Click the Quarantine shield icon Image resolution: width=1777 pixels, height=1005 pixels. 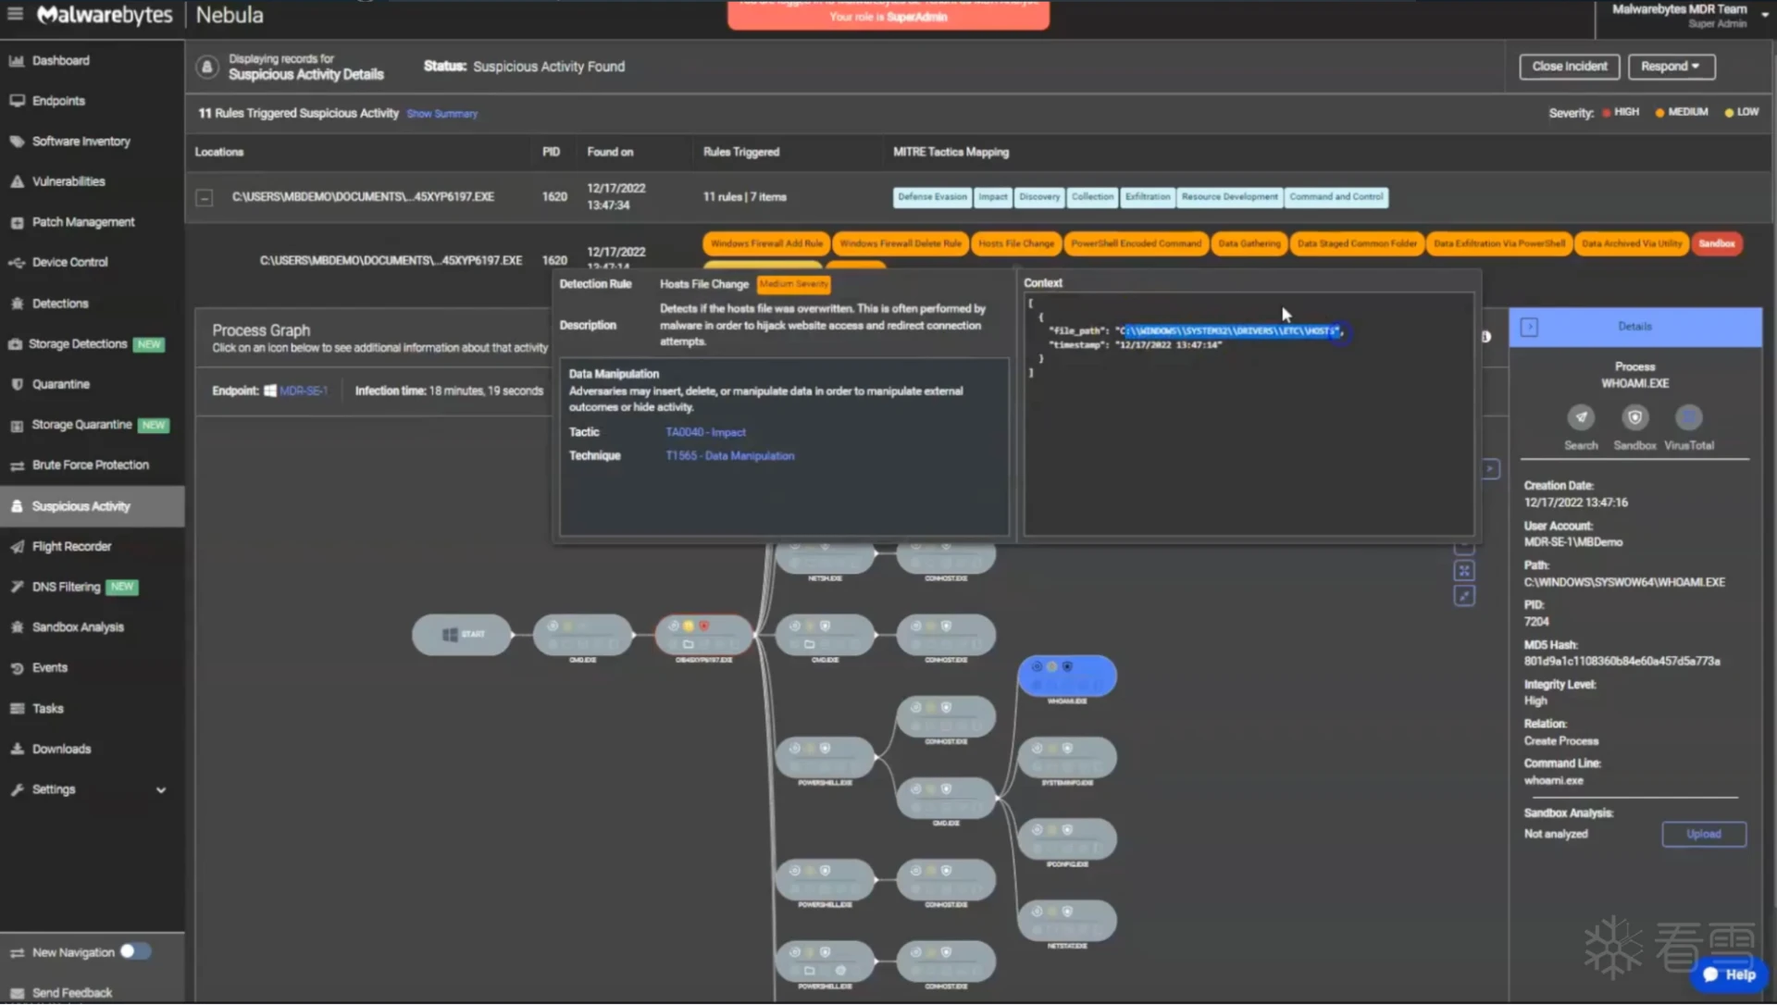click(x=17, y=384)
